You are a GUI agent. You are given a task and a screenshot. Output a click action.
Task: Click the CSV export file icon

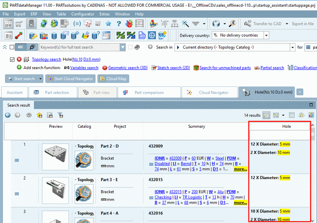coord(142,35)
